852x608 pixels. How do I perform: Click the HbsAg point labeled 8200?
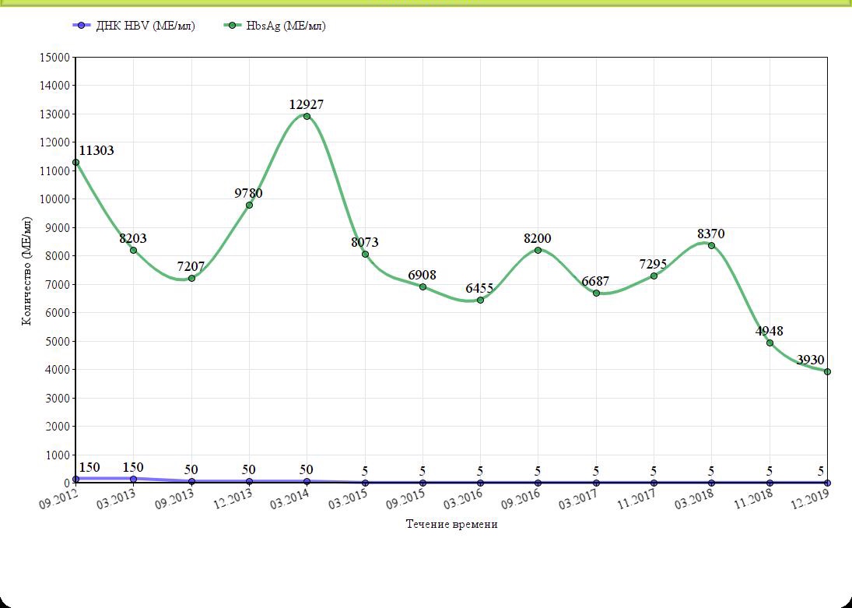pyautogui.click(x=538, y=250)
